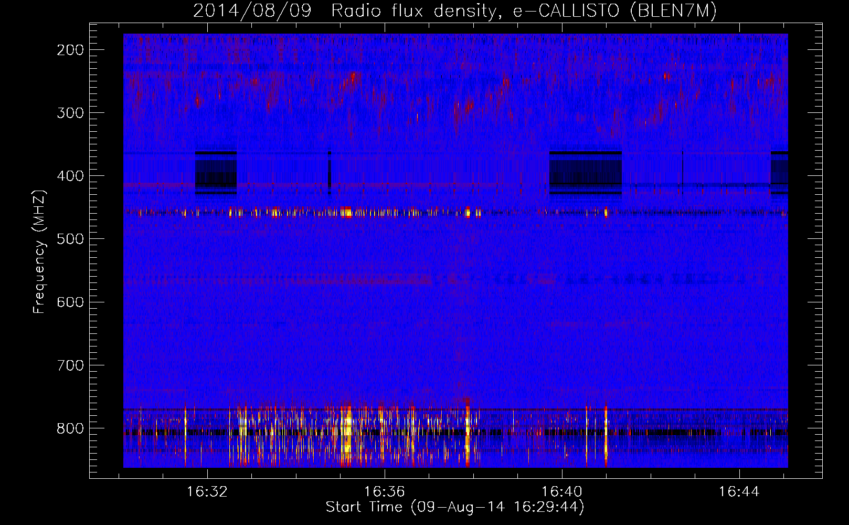Screen dimensions: 849x525
Task: Click the dark block near 16:40 at 400 MHz
Action: pyautogui.click(x=586, y=172)
